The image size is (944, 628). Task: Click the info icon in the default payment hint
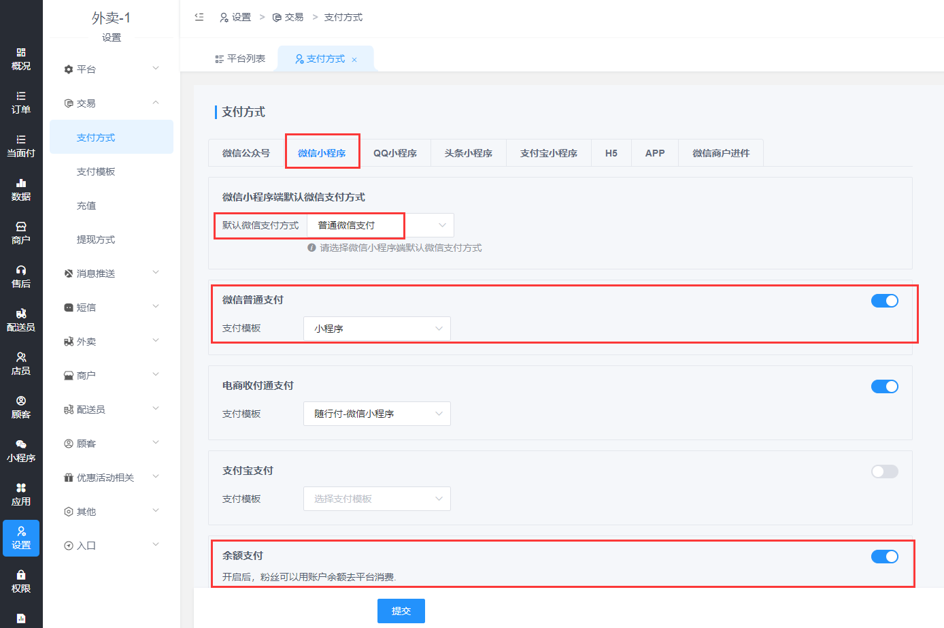(x=311, y=248)
